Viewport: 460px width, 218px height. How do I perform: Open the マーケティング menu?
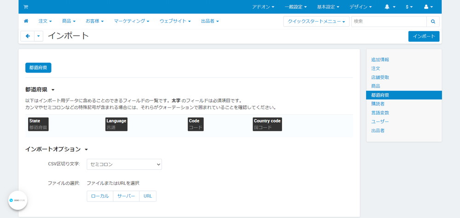click(132, 21)
